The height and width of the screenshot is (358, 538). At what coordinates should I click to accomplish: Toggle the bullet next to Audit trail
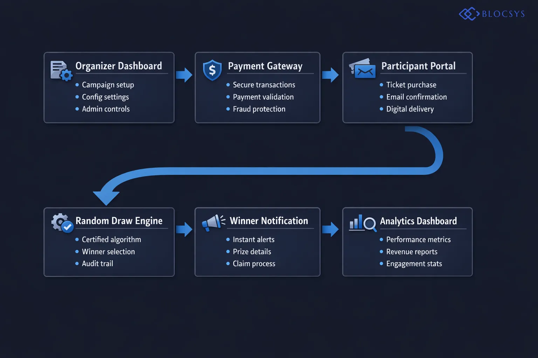(77, 264)
